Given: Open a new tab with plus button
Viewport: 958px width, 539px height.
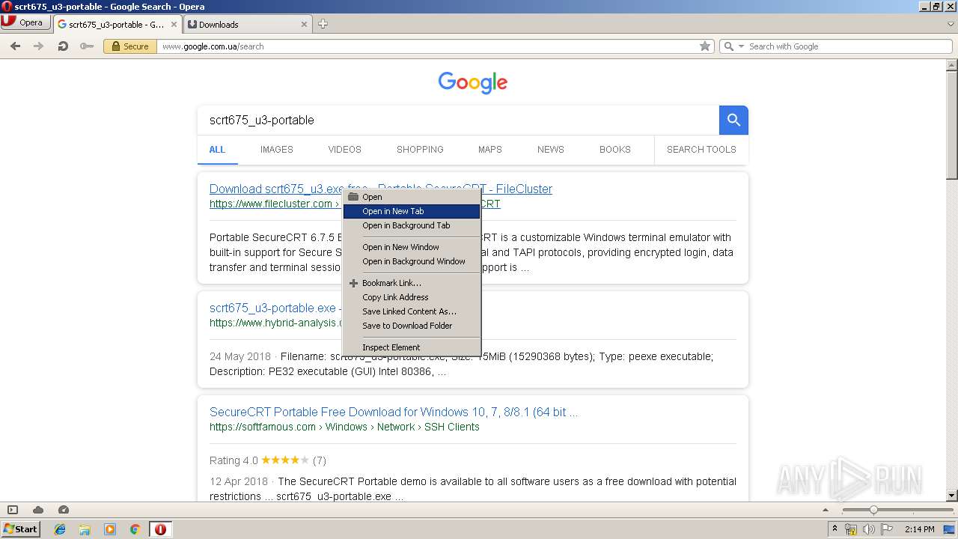Looking at the screenshot, I should coord(323,24).
